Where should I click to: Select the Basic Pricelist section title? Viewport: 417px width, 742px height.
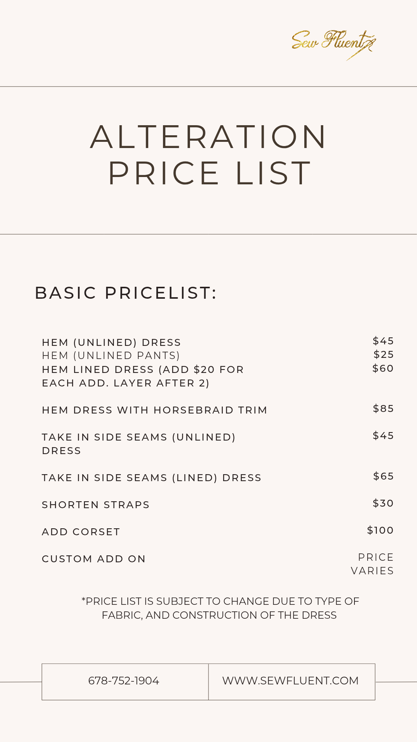pyautogui.click(x=125, y=293)
